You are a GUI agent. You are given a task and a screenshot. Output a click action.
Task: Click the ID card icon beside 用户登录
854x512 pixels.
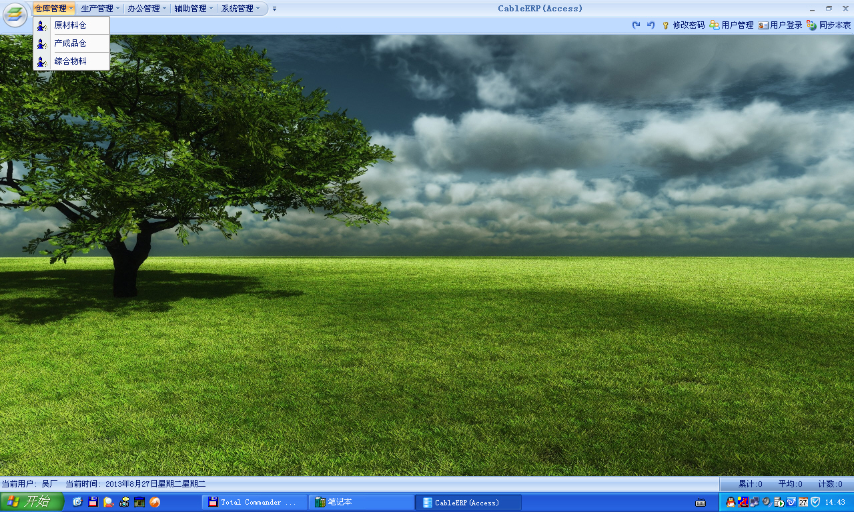[763, 25]
